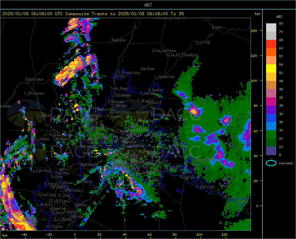Click the legend value '57'

[281, 57]
